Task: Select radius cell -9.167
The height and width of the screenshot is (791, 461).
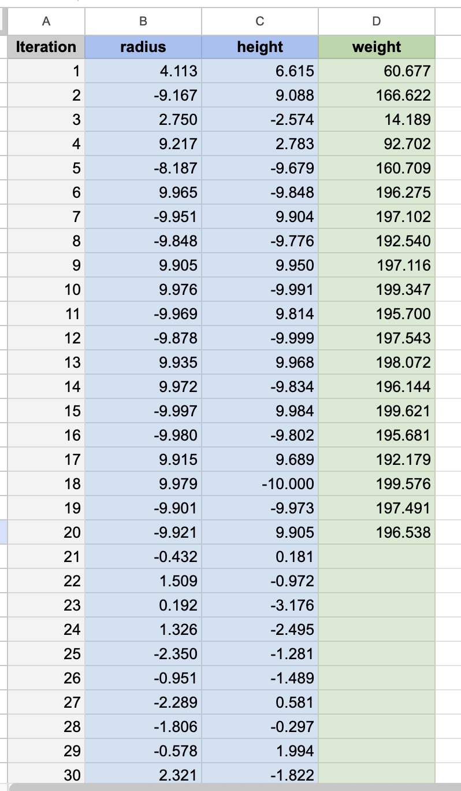Action: 143,95
